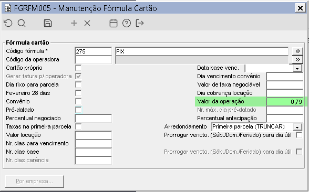Screen dimensions: 309x192
Task: Click Nr. máx. dia pré-datado field
Action: [285, 110]
